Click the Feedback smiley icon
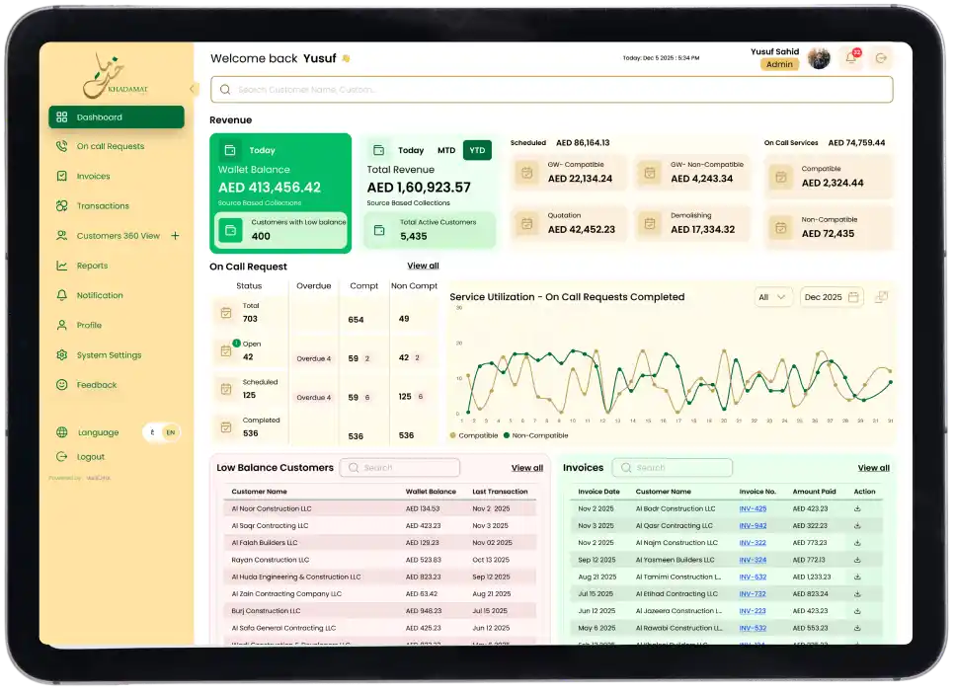Screen dimensions: 955x693 point(61,385)
